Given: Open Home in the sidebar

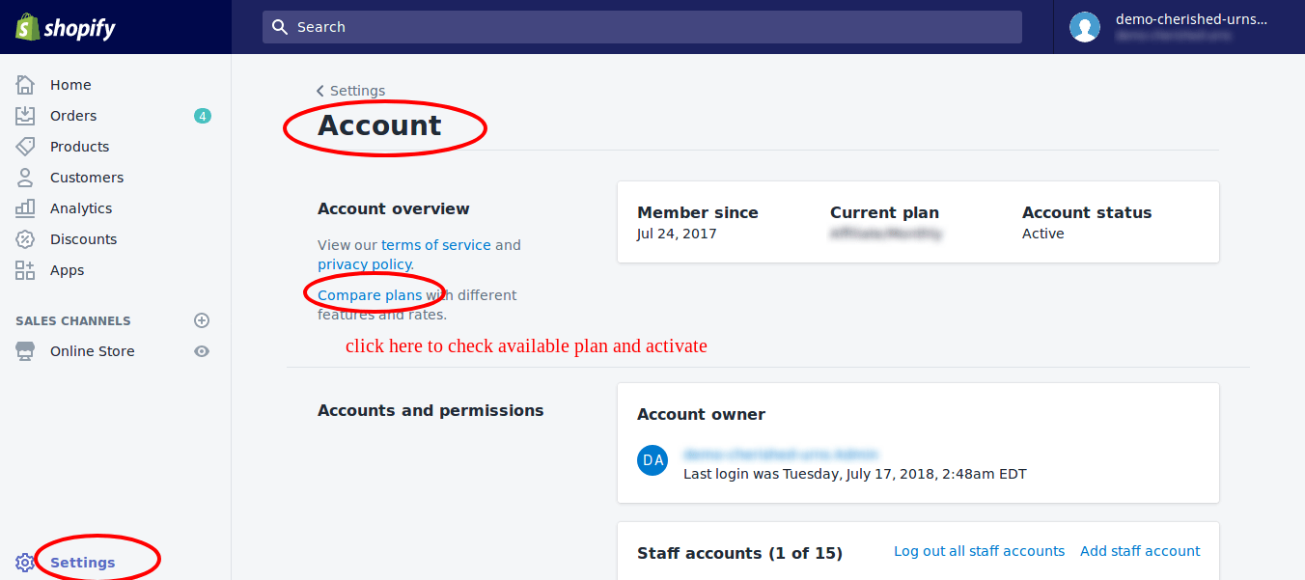Looking at the screenshot, I should [70, 85].
